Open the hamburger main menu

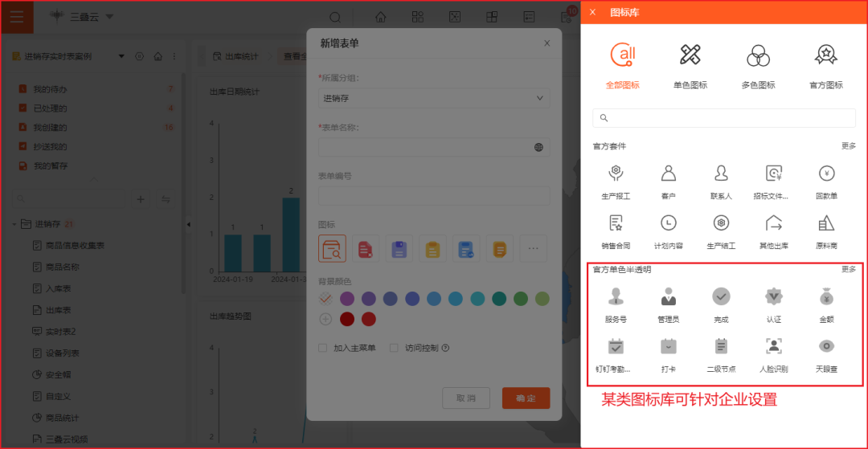tap(17, 17)
